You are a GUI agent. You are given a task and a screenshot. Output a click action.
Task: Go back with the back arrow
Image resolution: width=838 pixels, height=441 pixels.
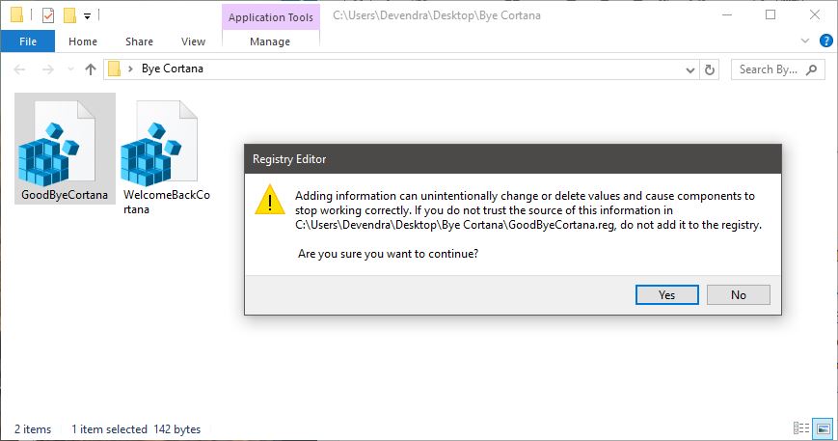[19, 69]
